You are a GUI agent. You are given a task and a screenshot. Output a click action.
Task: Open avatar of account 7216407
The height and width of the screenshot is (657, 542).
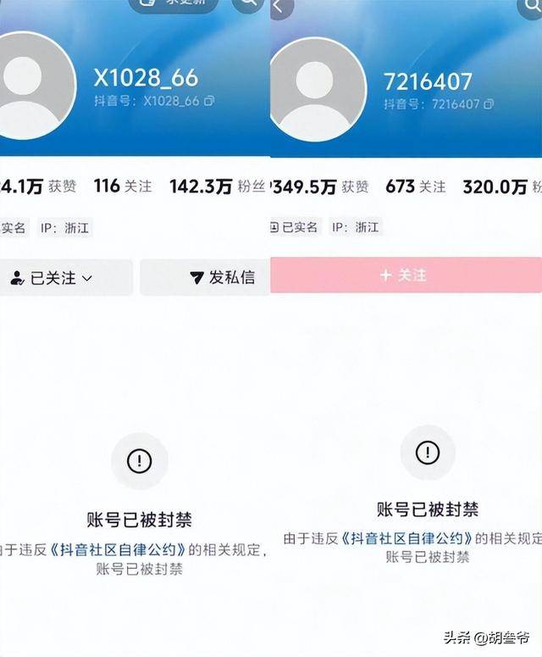tap(318, 90)
